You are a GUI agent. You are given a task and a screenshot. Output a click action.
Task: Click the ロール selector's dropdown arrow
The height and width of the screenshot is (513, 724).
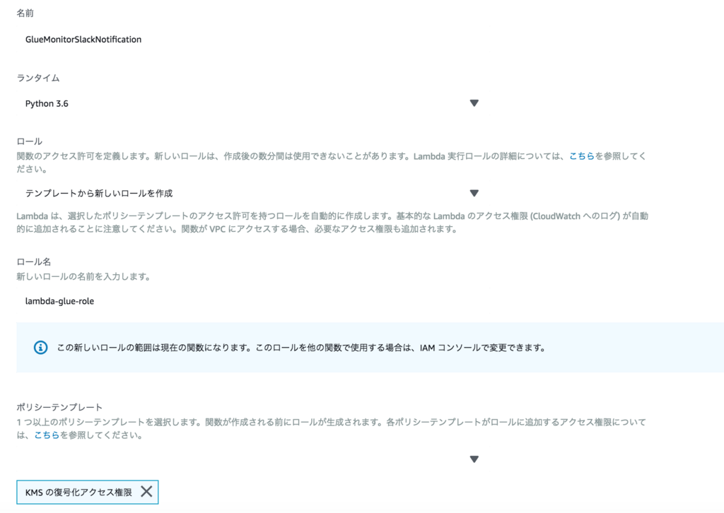point(474,192)
